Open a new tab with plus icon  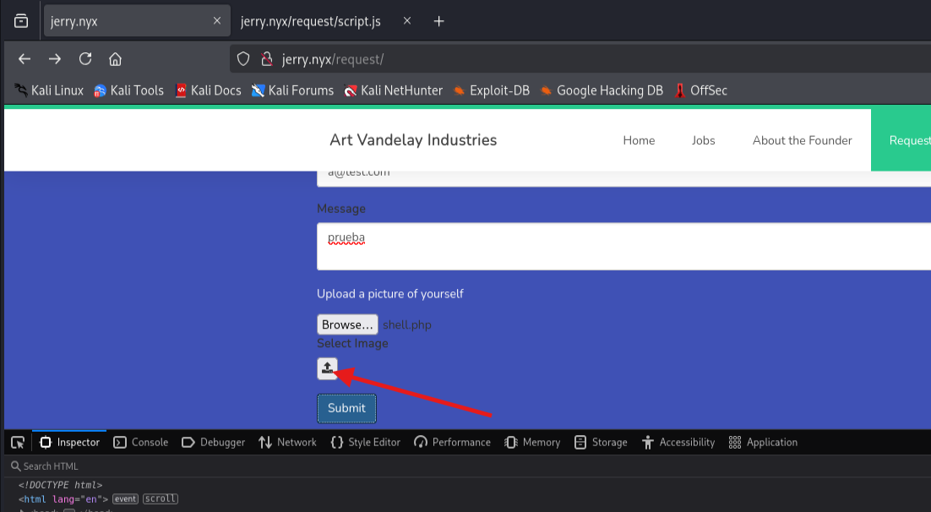(438, 21)
